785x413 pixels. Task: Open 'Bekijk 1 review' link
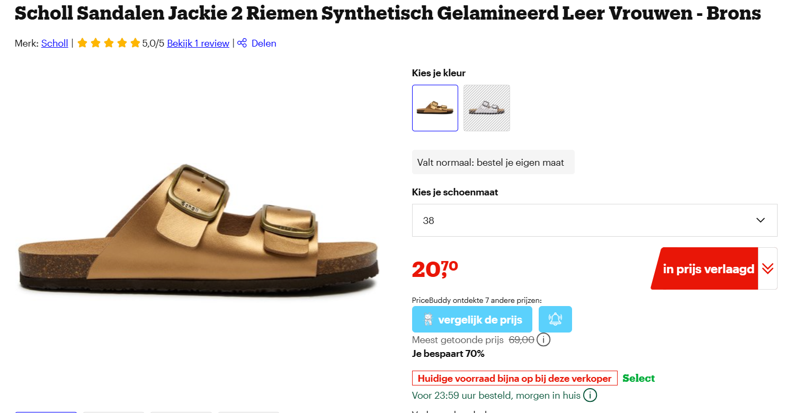198,43
